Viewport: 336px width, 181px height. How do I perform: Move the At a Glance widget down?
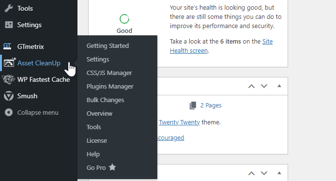[x=264, y=86]
